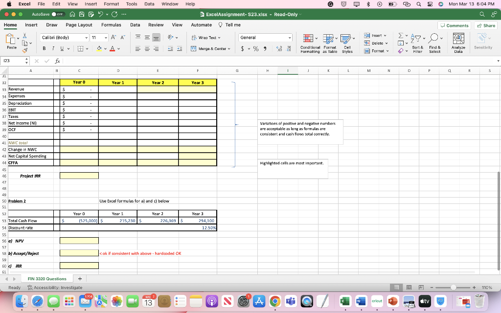Switch to the Formulas ribbon tab
501x313 pixels.
[111, 24]
